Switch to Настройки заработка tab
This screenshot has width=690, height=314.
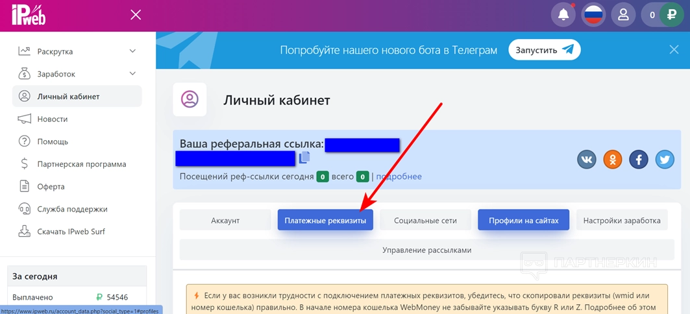622,221
